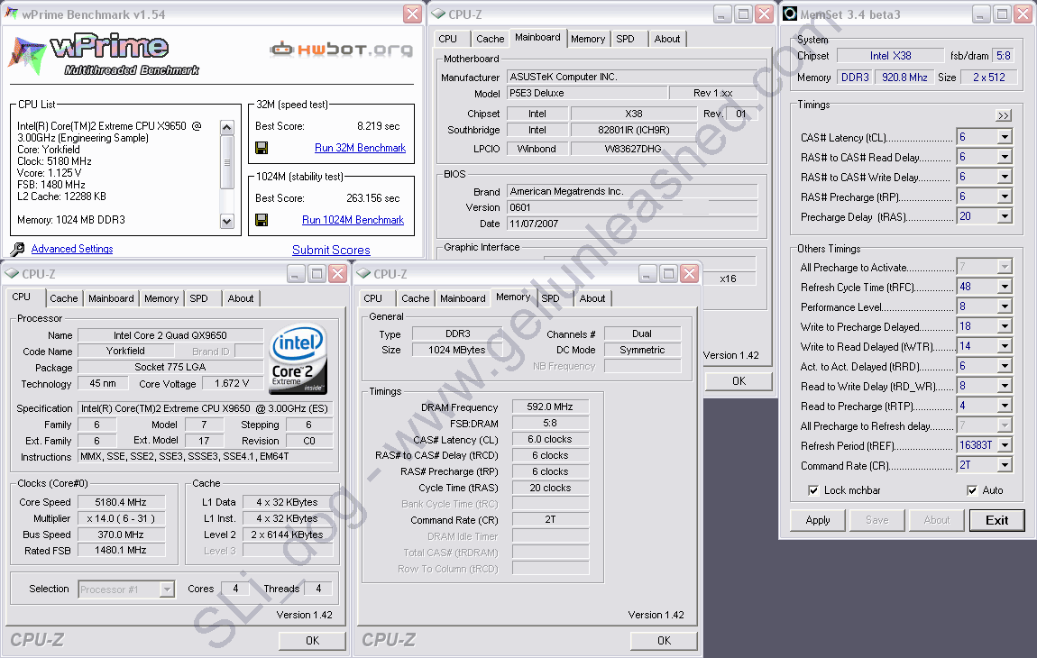Open Refresh Period (tREF) dropdown
The height and width of the screenshot is (658, 1037).
(x=1005, y=445)
